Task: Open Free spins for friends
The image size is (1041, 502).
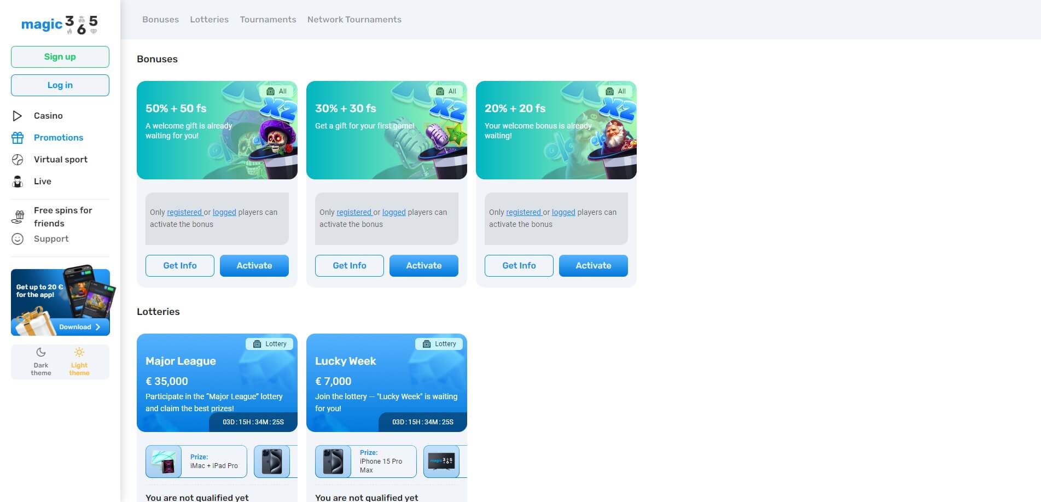Action: pos(63,217)
